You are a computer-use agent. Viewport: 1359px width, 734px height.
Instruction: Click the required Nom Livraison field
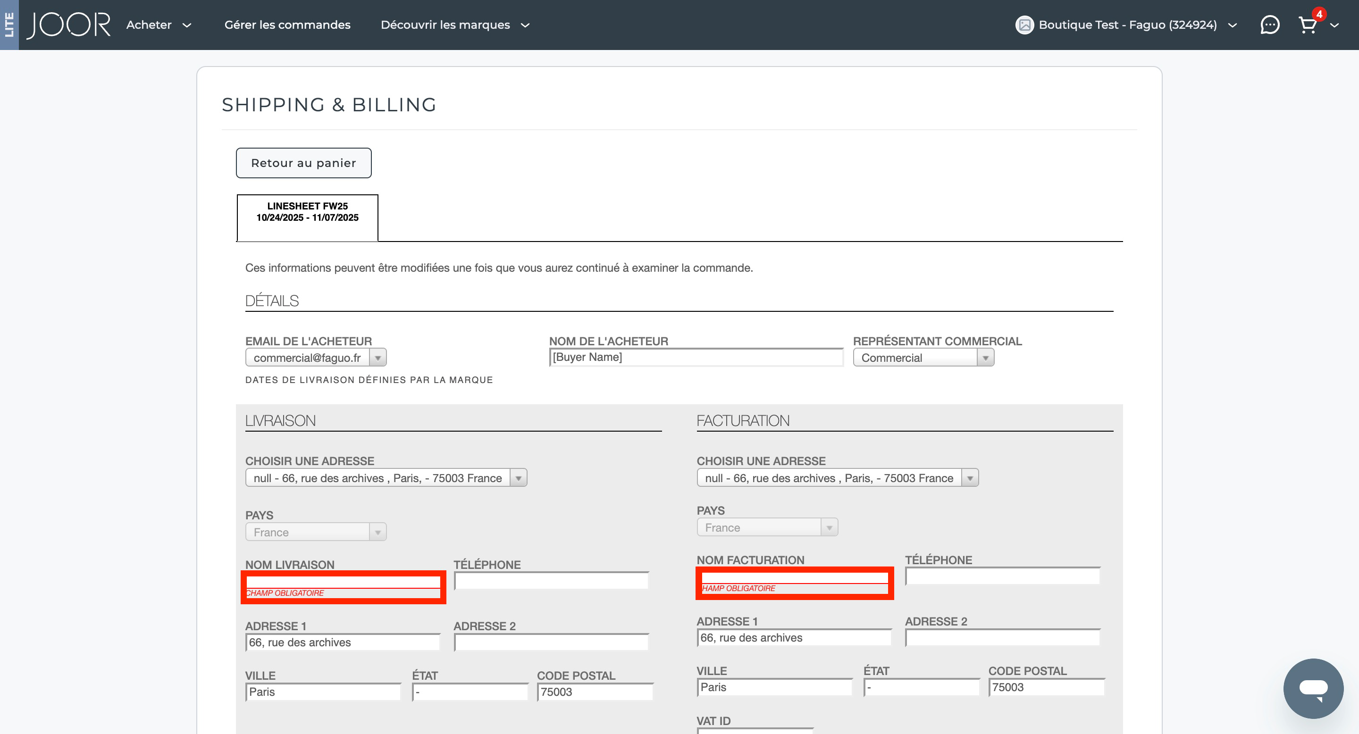343,581
